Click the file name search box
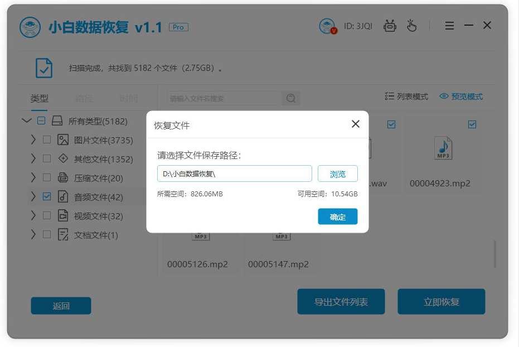 pos(224,98)
